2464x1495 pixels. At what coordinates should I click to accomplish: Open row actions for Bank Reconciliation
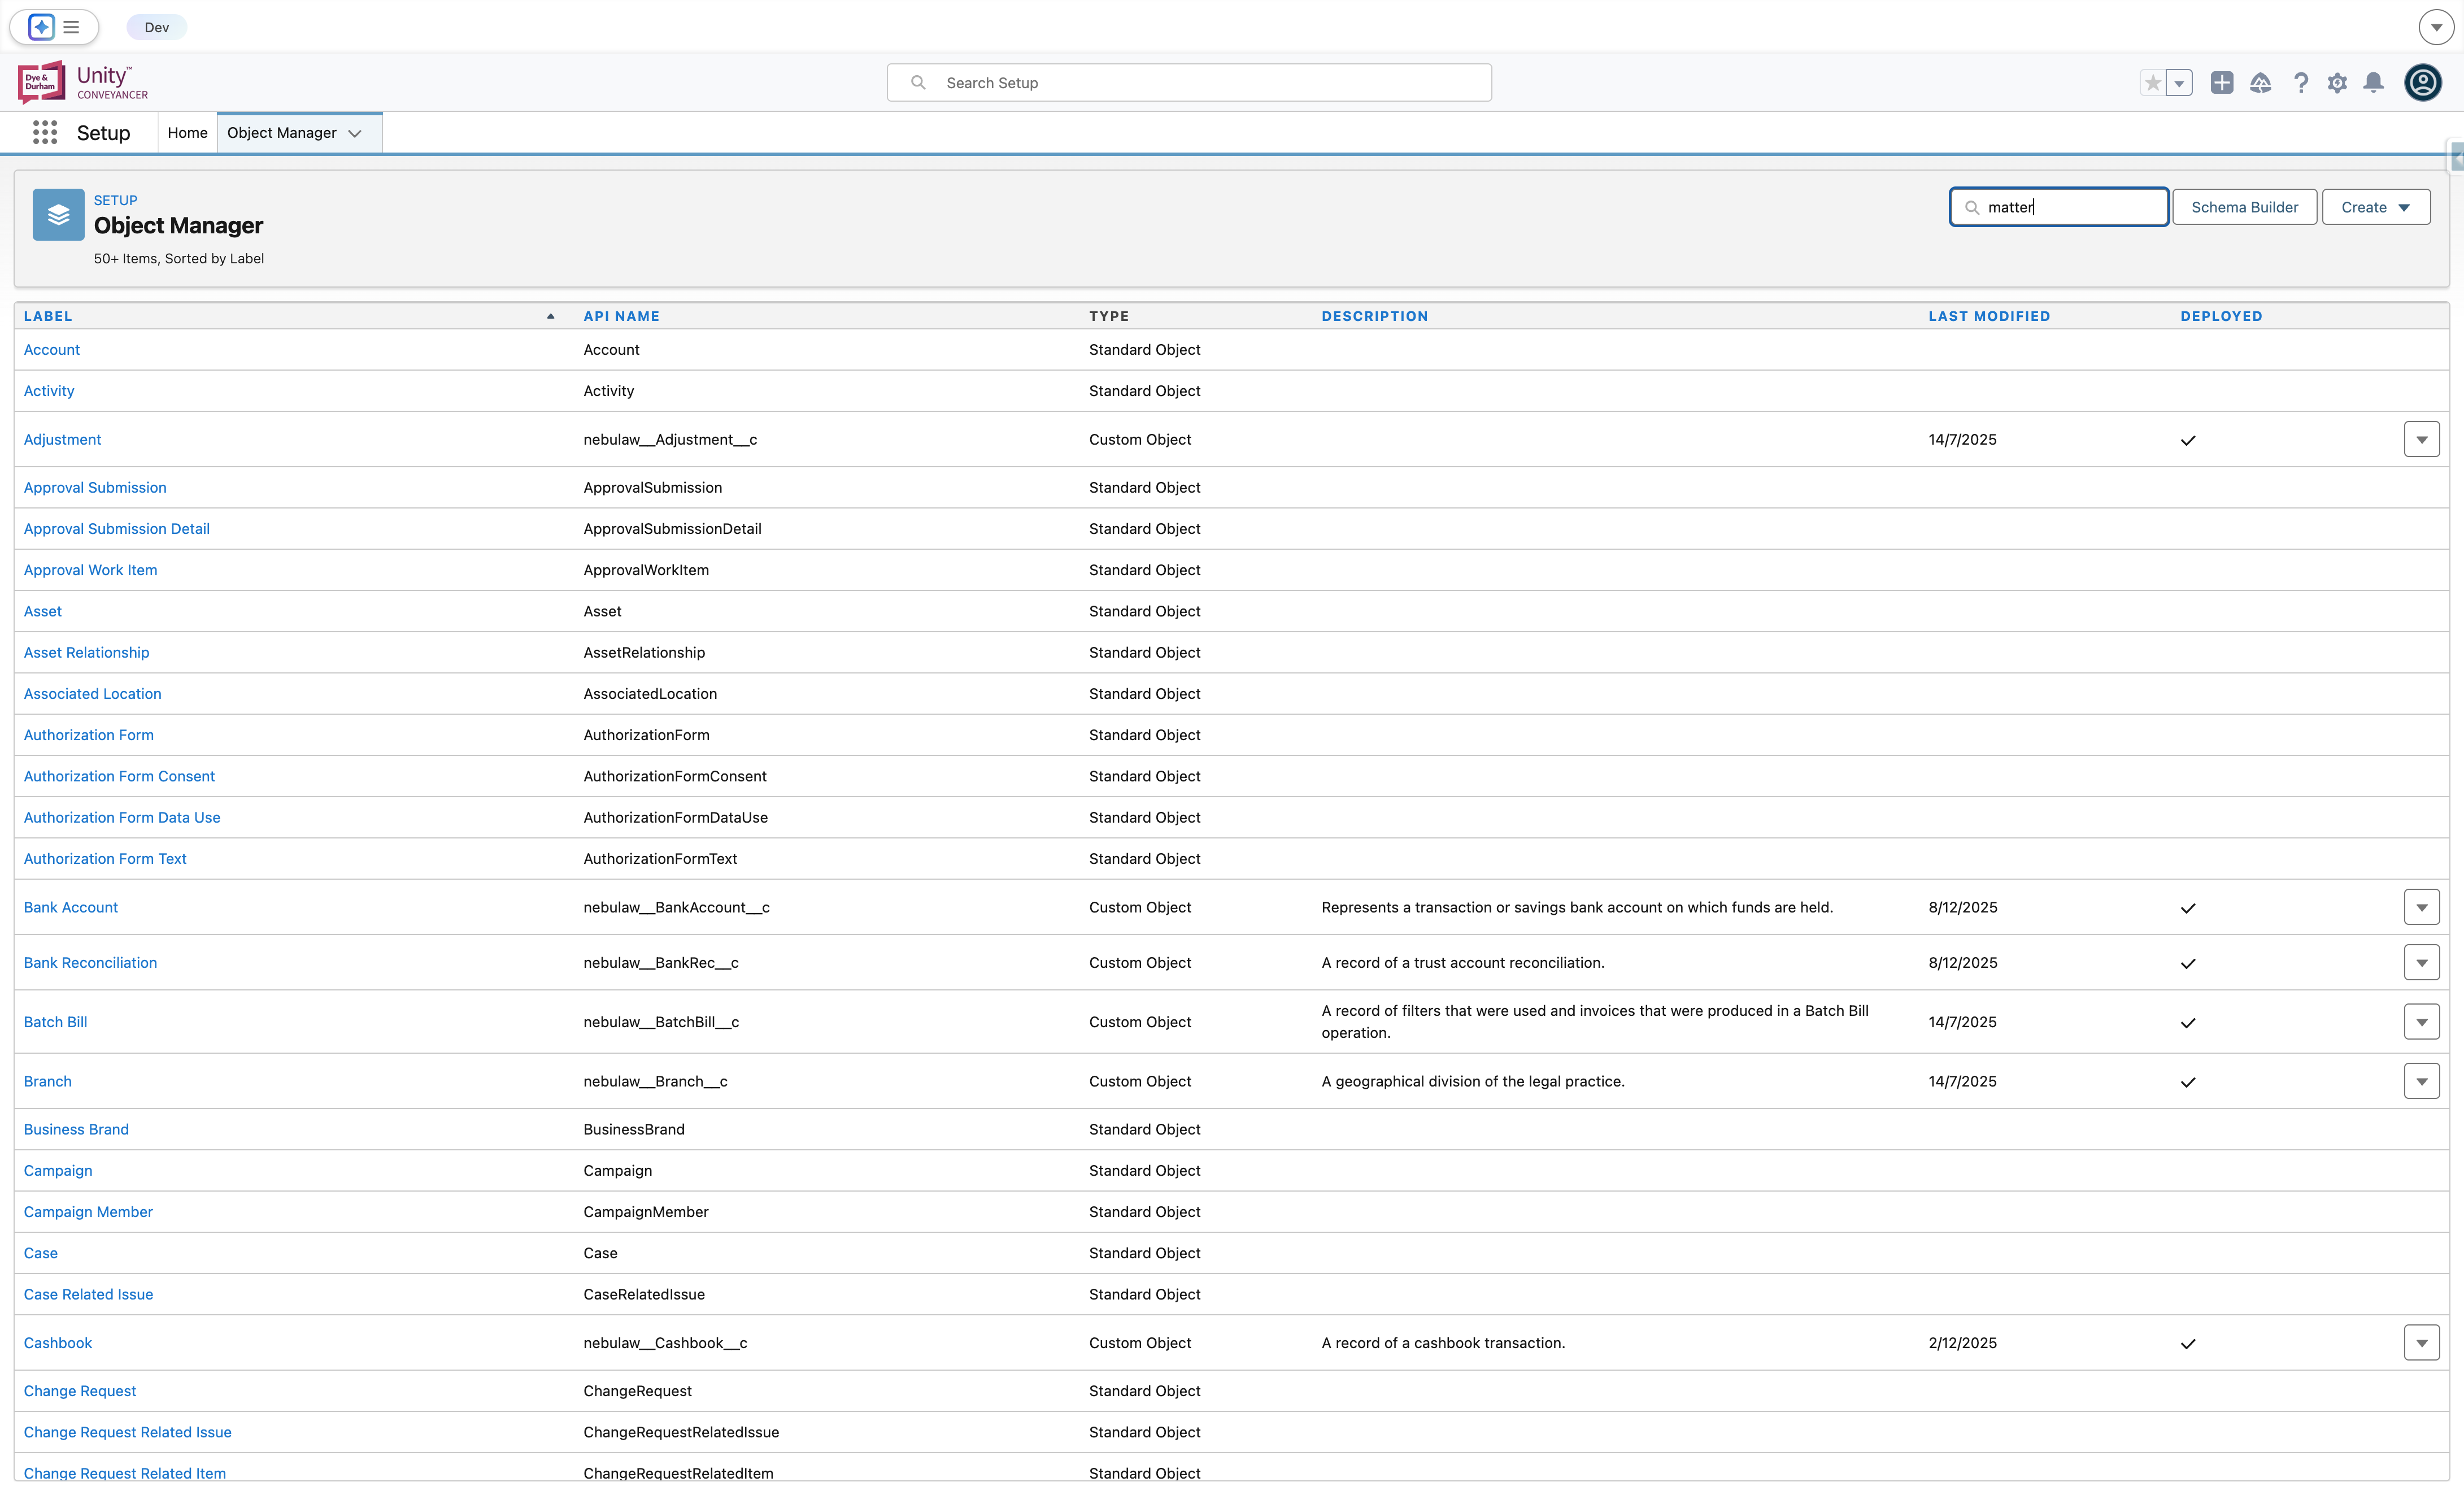tap(2421, 962)
